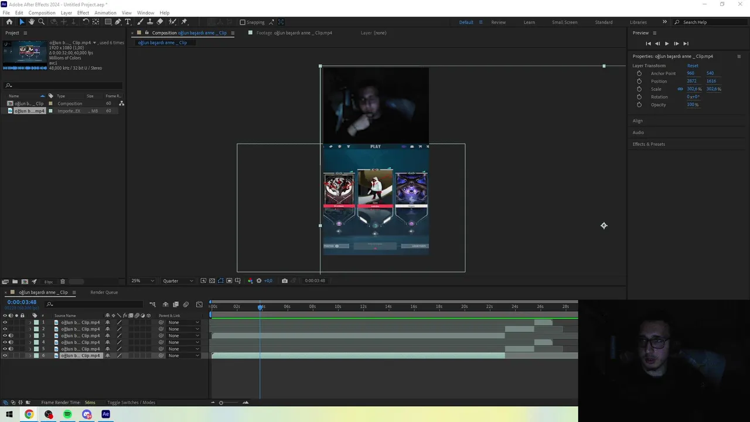Select the Horizontal Type tool
Screen dimensions: 750x422
tap(128, 22)
